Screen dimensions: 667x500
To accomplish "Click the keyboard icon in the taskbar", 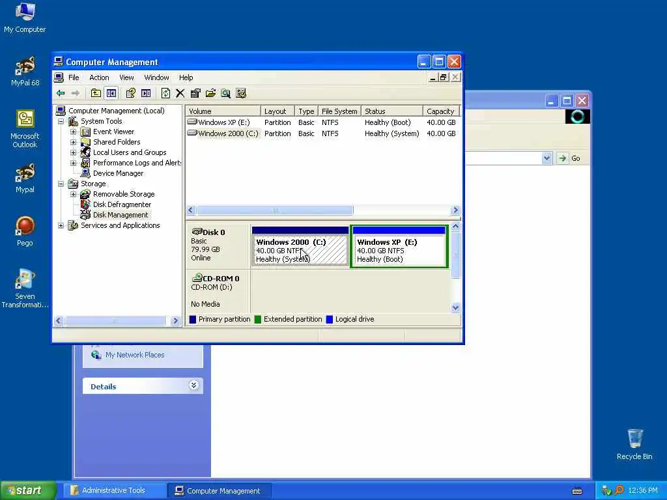I will pyautogui.click(x=577, y=491).
